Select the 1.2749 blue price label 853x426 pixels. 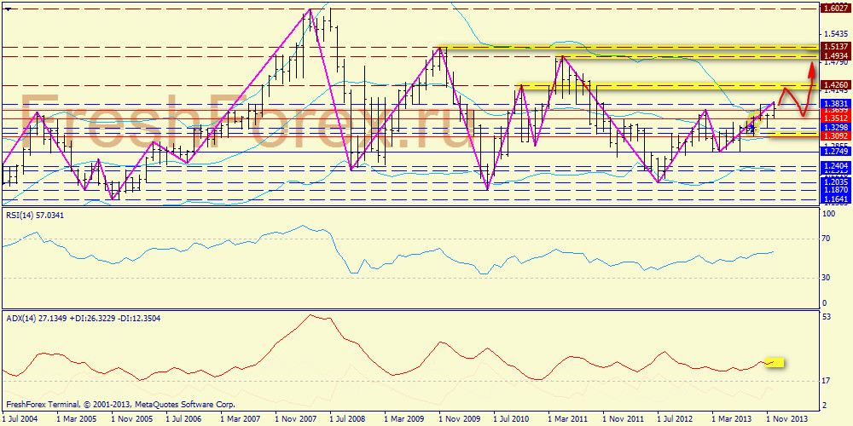834,151
